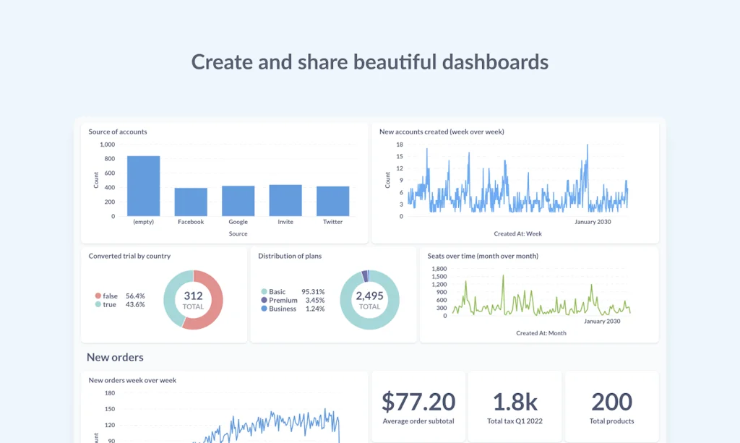
Task: Open the Distribution of plans chart
Action: click(289, 256)
